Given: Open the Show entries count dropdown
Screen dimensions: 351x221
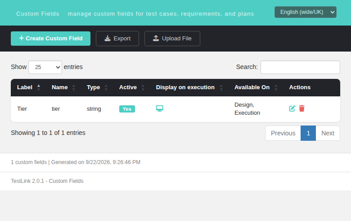Looking at the screenshot, I should 45,67.
